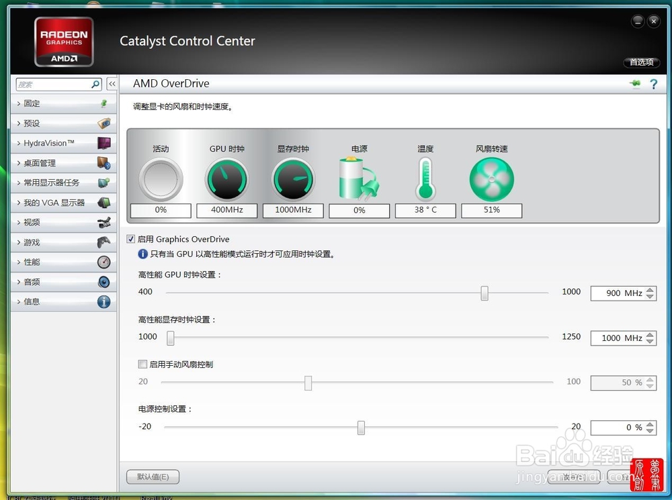Click the 温度 thermometer icon
Viewport: 672px width, 500px height.
coord(425,179)
